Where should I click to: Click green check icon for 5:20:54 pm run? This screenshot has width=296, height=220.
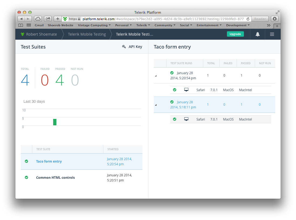(x=172, y=73)
